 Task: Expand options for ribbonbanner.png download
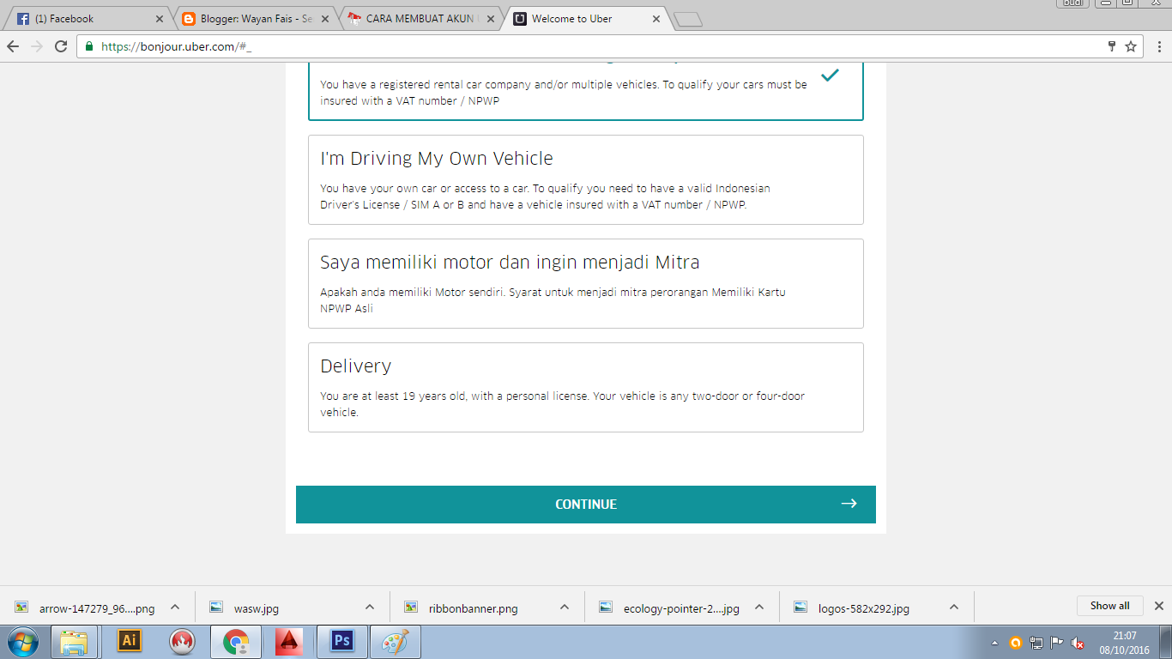click(565, 607)
